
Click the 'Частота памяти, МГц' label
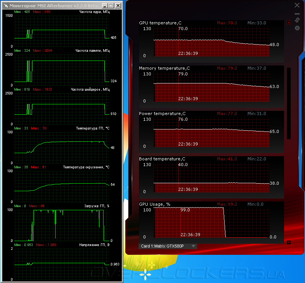tap(93, 51)
